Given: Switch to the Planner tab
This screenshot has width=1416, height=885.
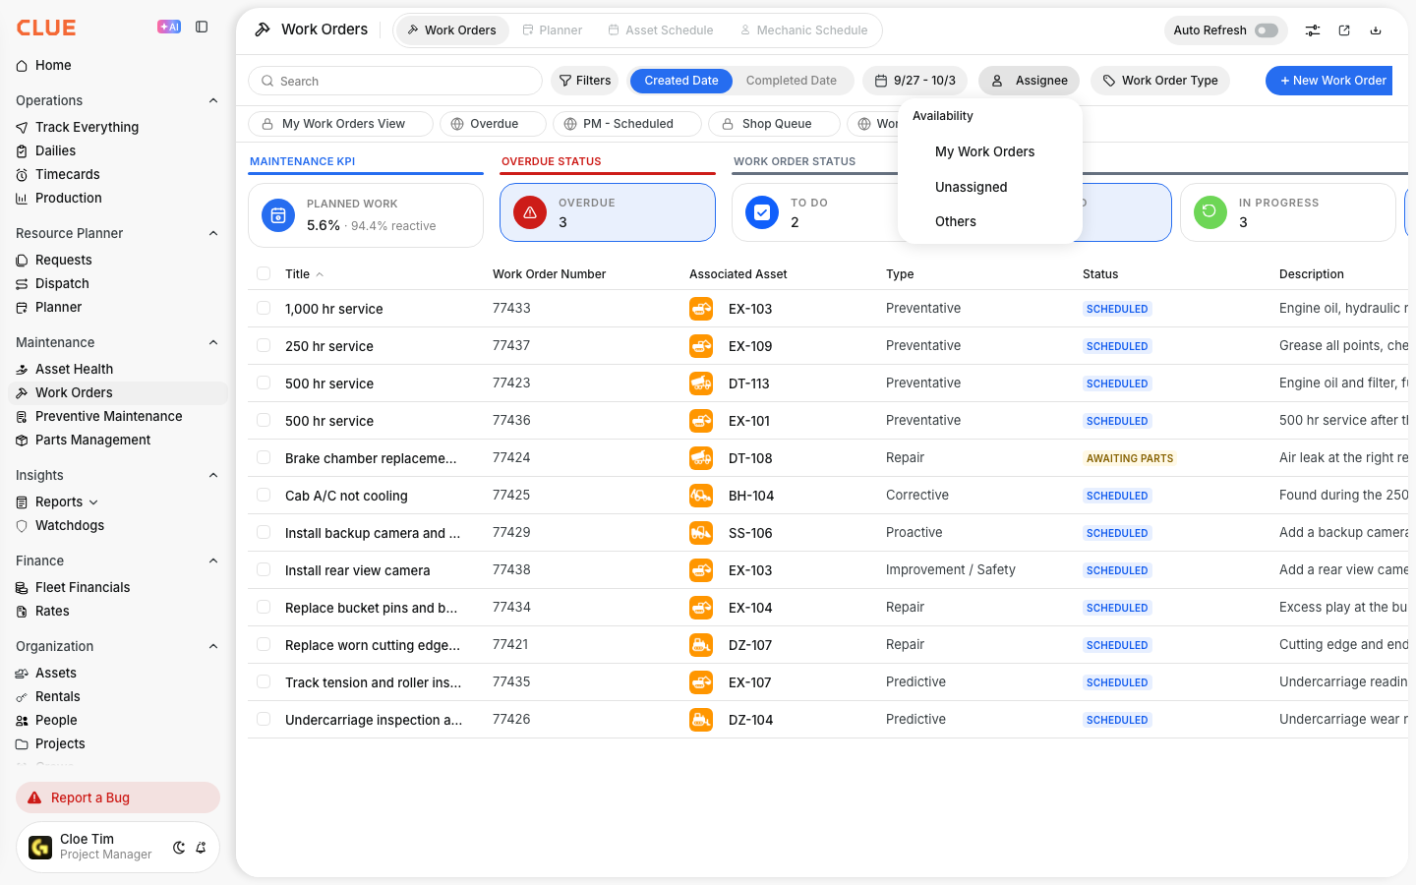Looking at the screenshot, I should (x=552, y=30).
